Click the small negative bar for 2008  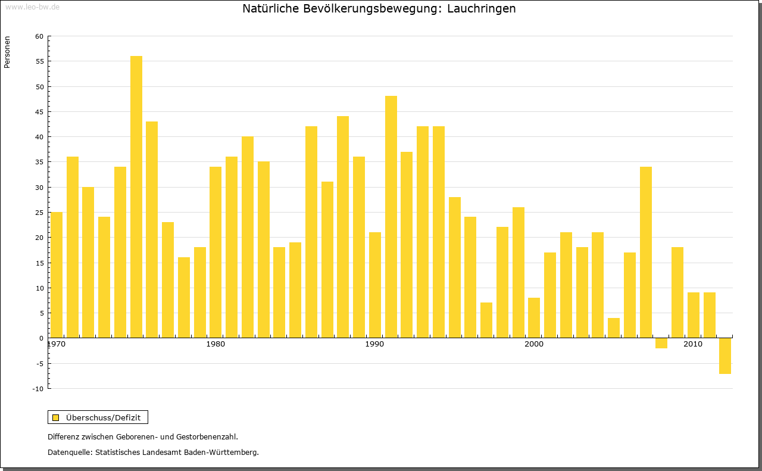(661, 343)
